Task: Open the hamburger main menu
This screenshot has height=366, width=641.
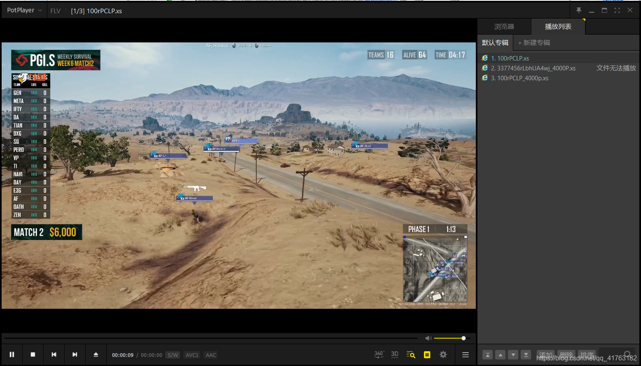Action: 466,354
